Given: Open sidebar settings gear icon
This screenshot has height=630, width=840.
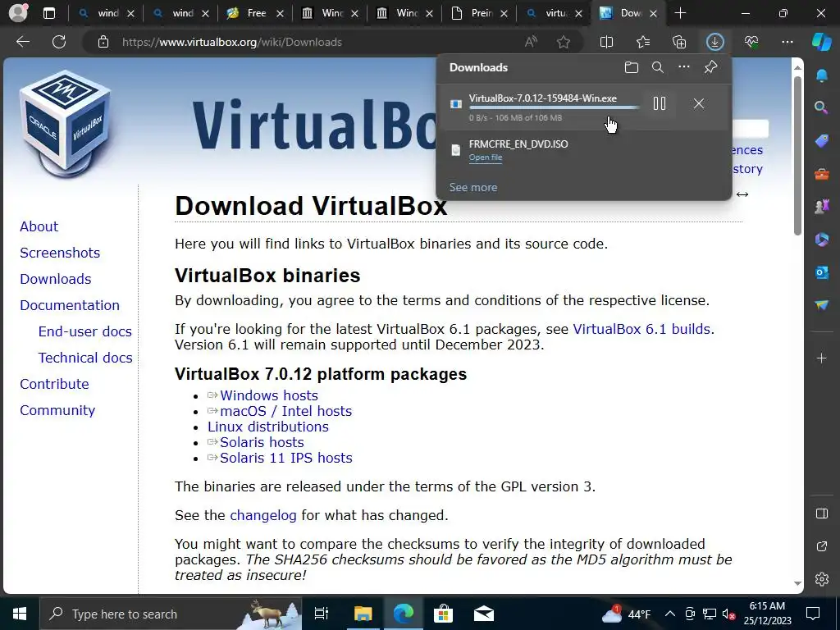Looking at the screenshot, I should pyautogui.click(x=822, y=579).
